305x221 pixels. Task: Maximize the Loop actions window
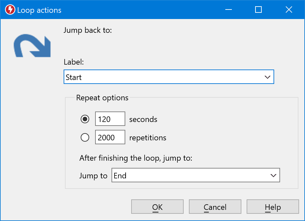(258, 10)
